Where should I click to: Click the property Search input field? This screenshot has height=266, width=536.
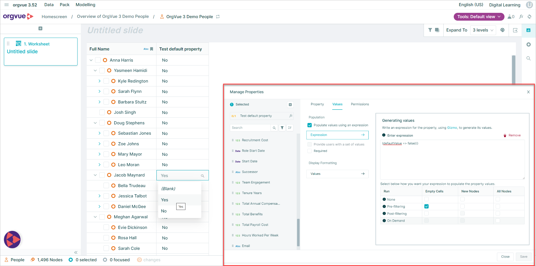point(250,128)
